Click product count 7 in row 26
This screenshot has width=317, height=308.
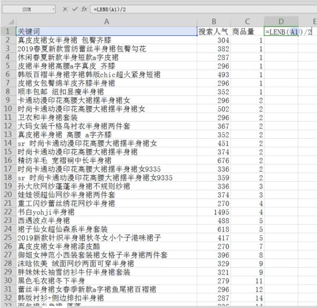tap(247, 246)
